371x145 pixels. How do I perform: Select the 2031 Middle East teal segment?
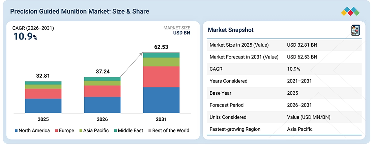pyautogui.click(x=161, y=55)
